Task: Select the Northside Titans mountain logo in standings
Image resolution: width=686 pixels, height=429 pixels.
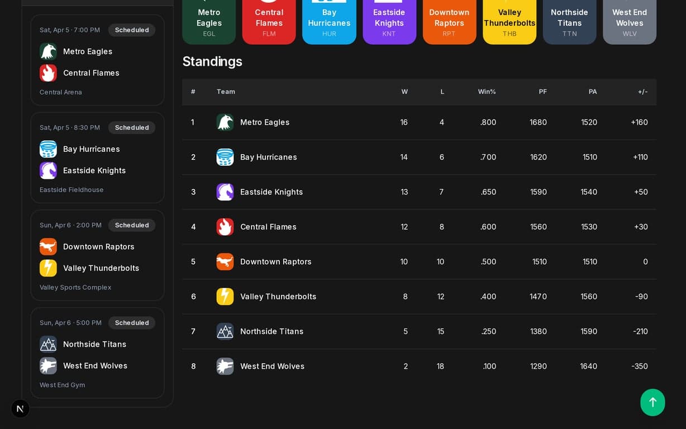Action: point(225,331)
